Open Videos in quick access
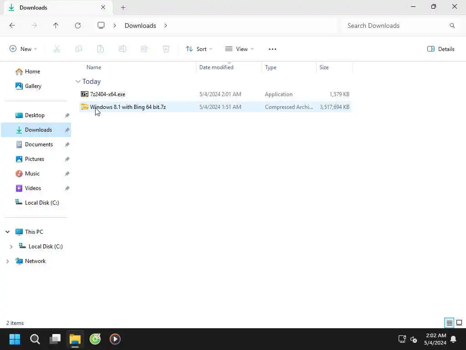Viewport: 466px width, 350px height. [33, 188]
